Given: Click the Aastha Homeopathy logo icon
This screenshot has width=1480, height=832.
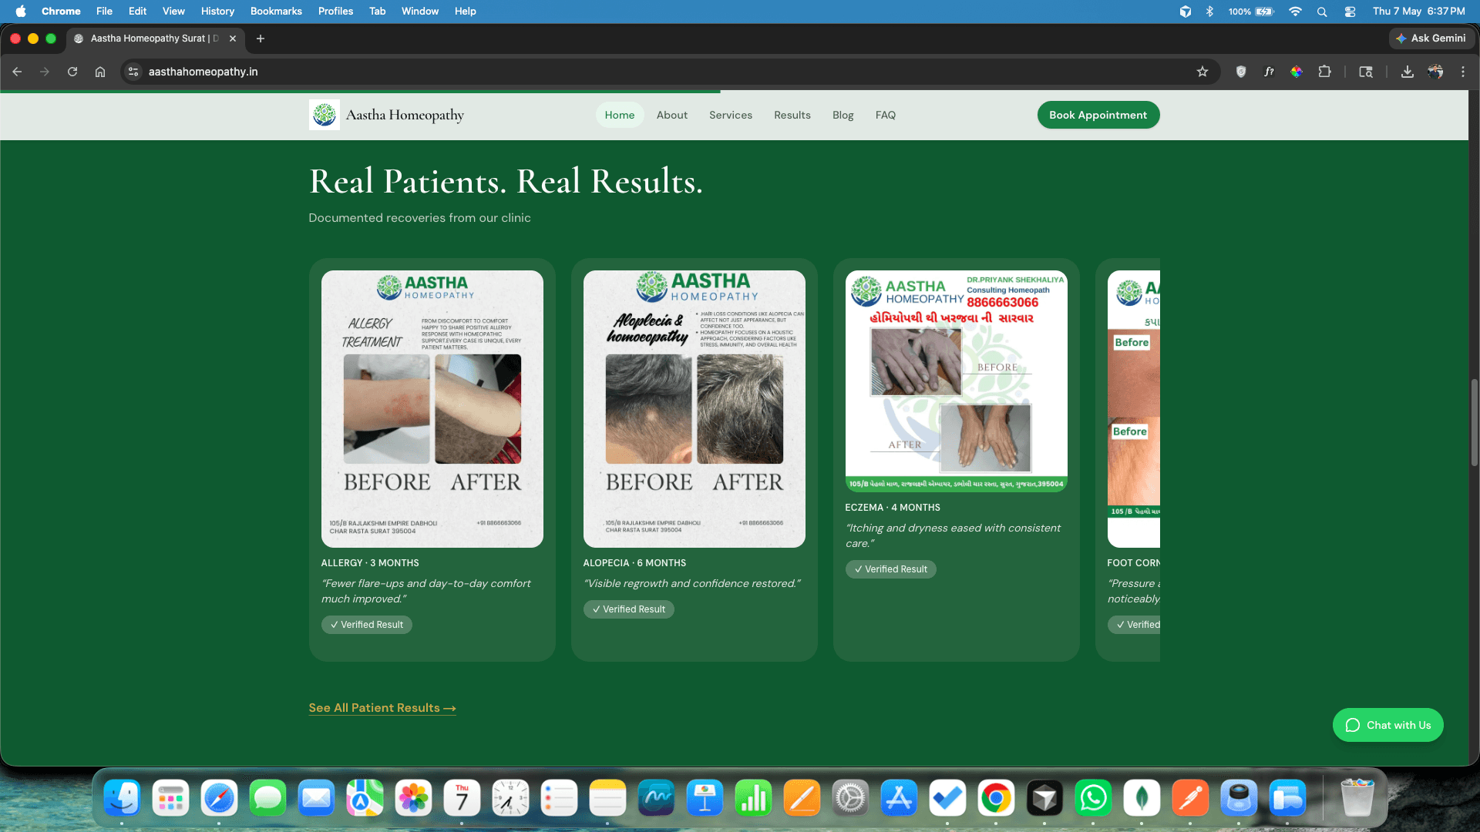Looking at the screenshot, I should (x=324, y=115).
